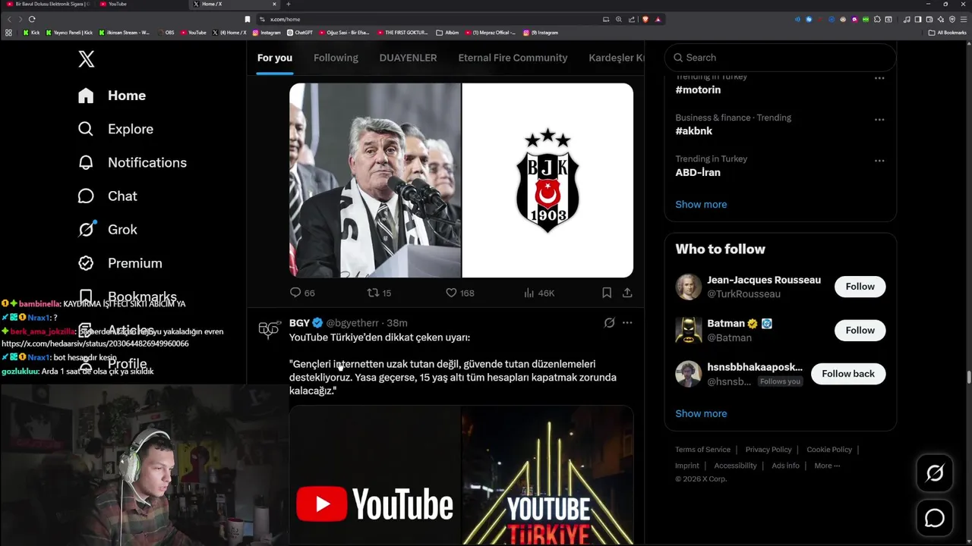
Task: Open Ads info footer link
Action: point(785,466)
